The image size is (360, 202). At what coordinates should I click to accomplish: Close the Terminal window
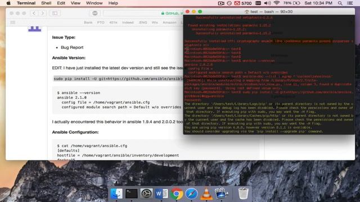[x=187, y=12]
